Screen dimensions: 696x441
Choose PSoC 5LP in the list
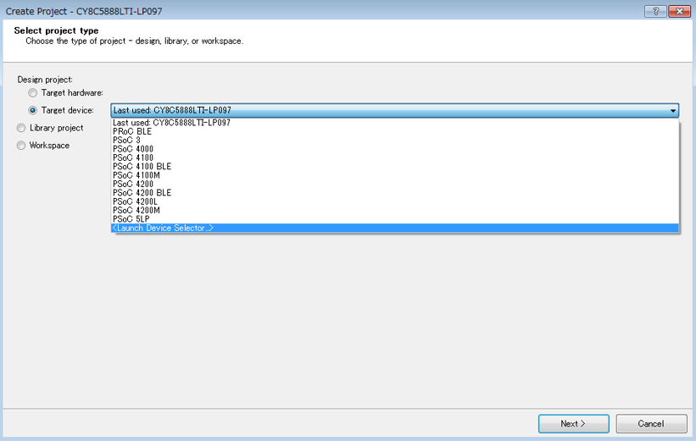394,219
